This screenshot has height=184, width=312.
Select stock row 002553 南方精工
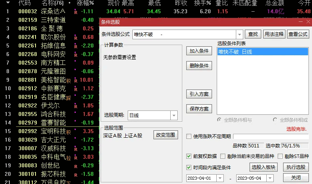coord(50,63)
